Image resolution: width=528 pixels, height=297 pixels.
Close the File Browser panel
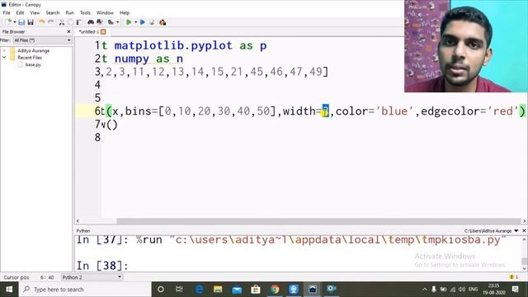point(68,31)
